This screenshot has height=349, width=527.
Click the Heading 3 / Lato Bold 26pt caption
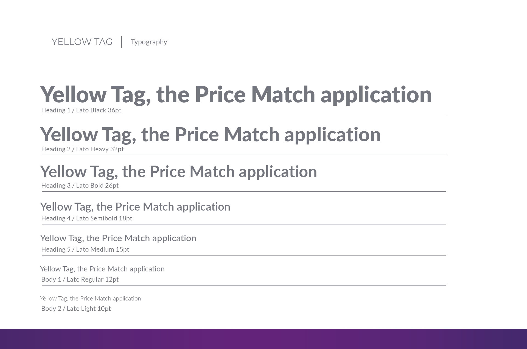(x=80, y=185)
